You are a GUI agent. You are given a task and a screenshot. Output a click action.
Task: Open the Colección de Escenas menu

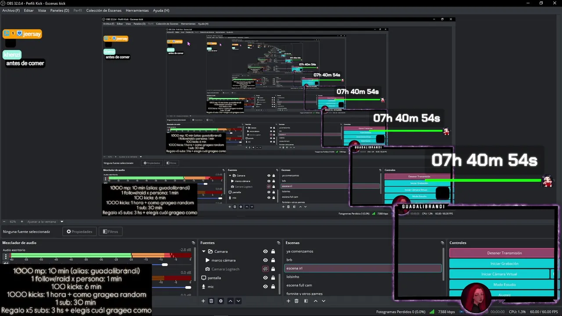[x=104, y=10]
